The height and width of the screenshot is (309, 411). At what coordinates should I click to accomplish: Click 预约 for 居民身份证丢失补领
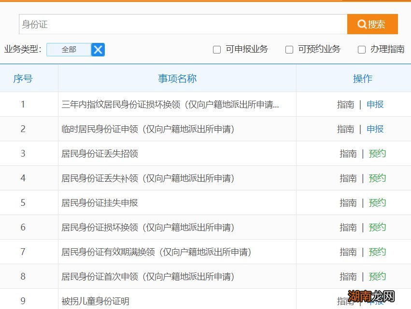point(377,178)
